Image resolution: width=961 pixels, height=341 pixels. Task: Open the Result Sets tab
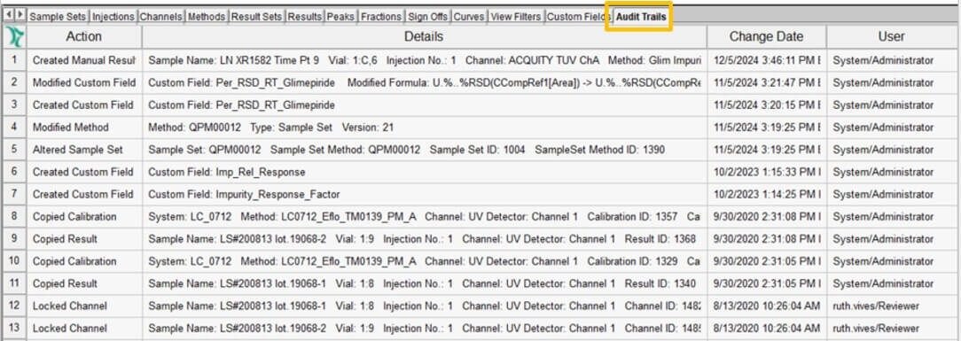[x=257, y=17]
